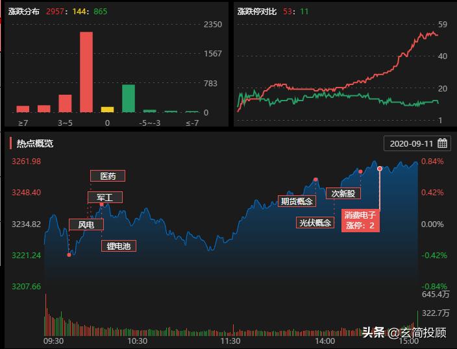Click the 热点概览 section heading
The height and width of the screenshot is (349, 457).
coord(35,143)
